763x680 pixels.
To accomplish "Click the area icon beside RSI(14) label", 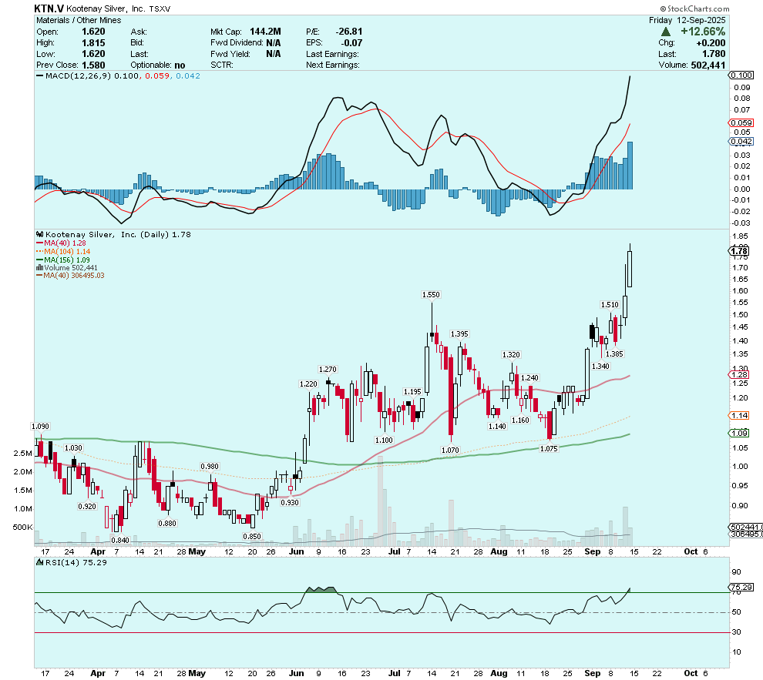I will point(40,562).
